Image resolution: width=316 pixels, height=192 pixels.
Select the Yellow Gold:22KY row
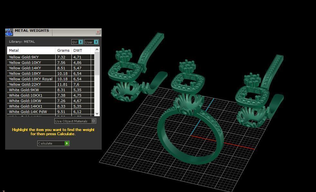pyautogui.click(x=51, y=84)
